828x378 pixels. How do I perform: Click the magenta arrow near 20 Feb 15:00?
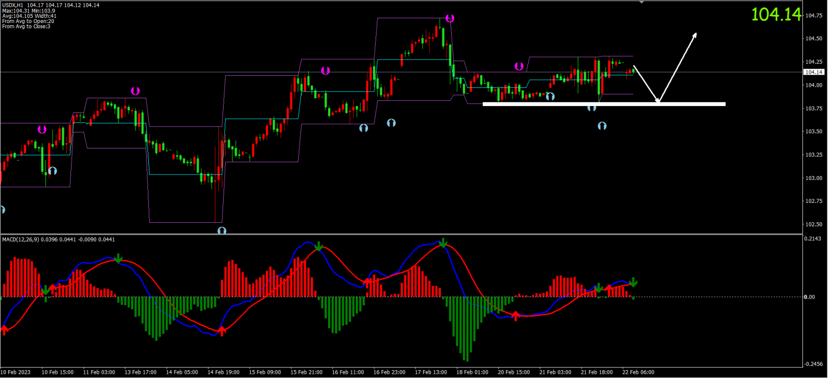(519, 66)
